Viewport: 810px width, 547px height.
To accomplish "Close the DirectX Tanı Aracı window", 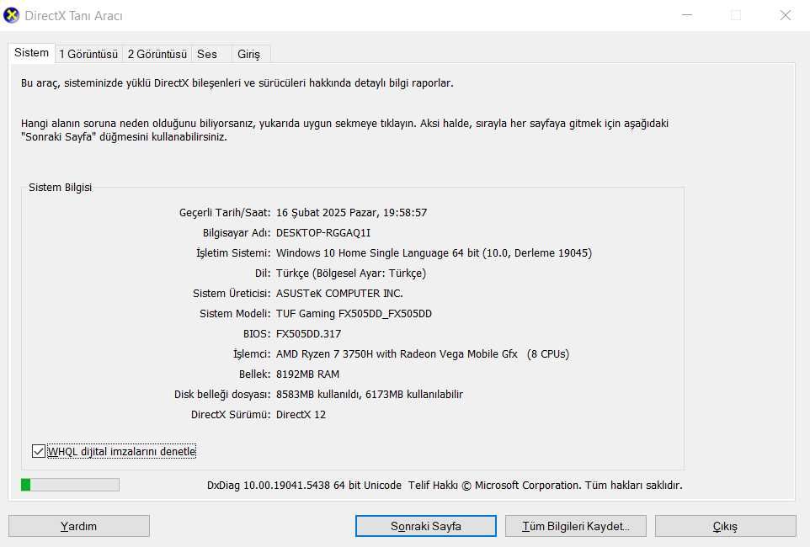I will click(x=786, y=15).
